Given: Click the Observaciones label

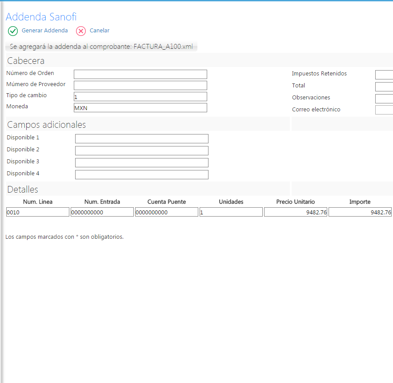Looking at the screenshot, I should tap(311, 98).
